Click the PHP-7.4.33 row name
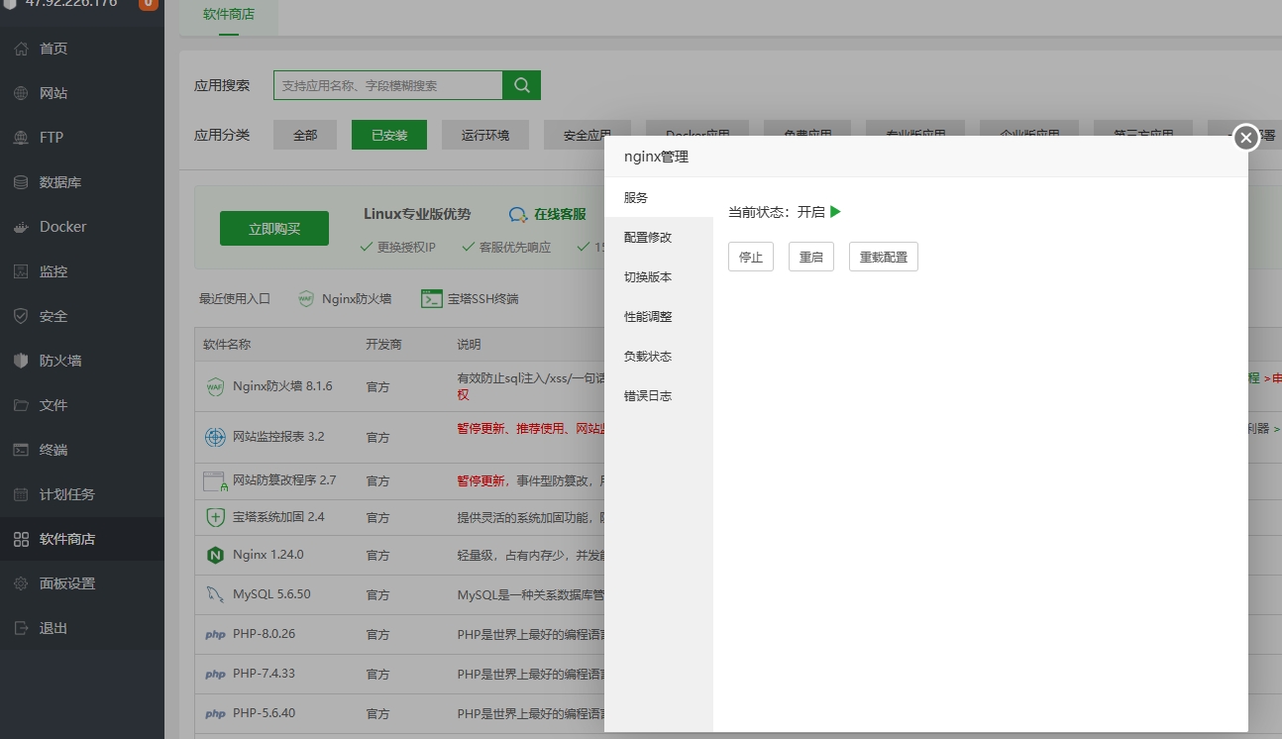 pos(264,674)
